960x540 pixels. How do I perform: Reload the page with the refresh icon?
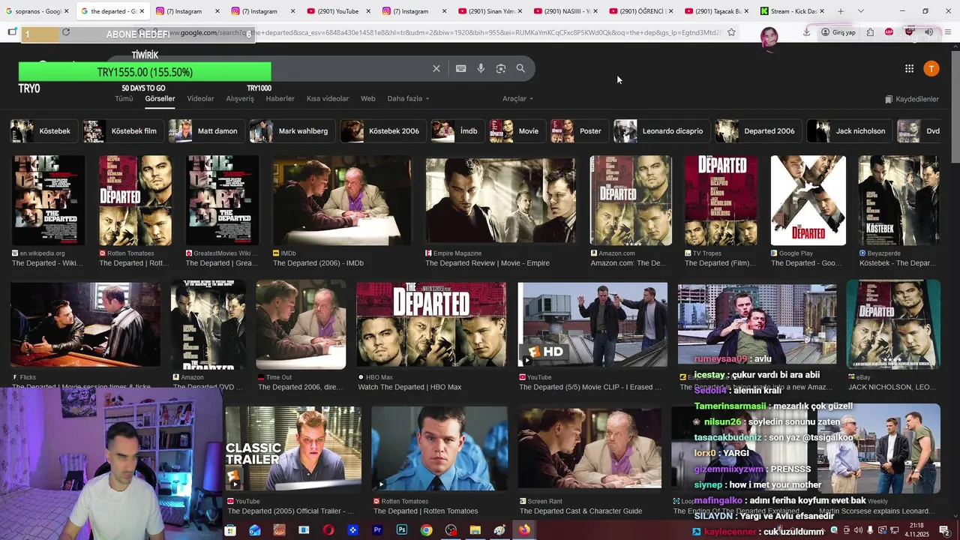[66, 32]
